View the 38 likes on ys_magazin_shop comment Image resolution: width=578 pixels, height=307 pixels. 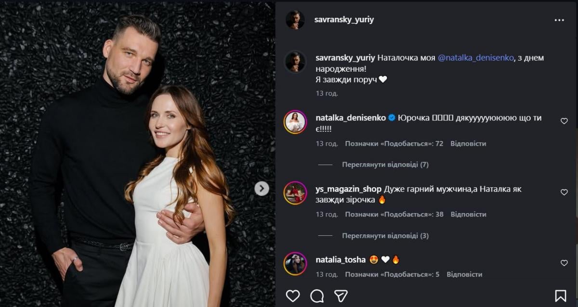394,214
